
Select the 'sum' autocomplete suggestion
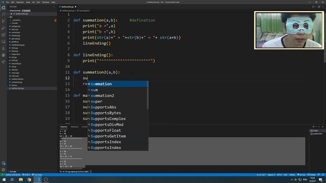pos(118,90)
